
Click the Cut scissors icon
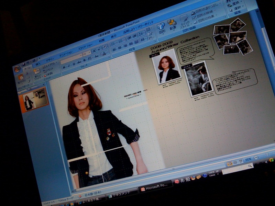27,73
